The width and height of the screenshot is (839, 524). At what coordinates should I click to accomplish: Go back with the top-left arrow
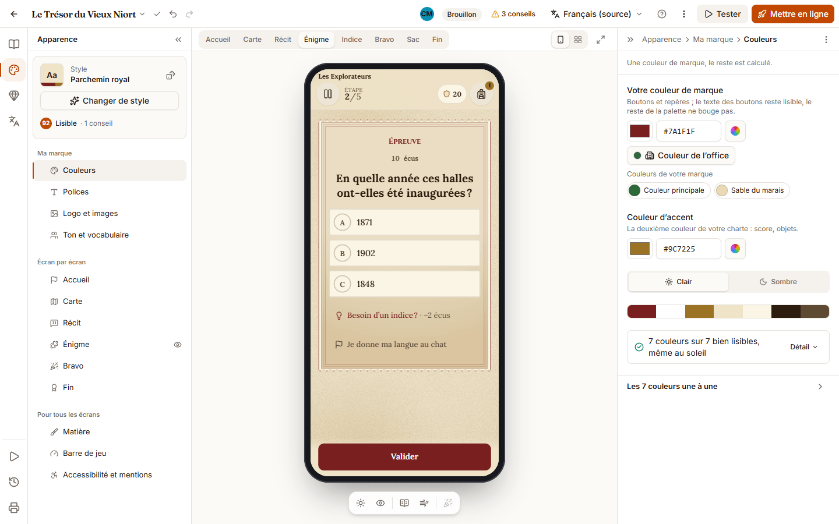pos(14,14)
